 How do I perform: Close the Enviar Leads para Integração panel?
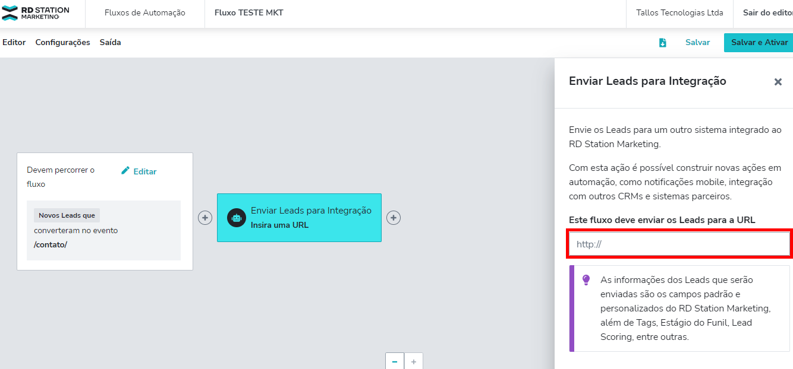point(778,82)
